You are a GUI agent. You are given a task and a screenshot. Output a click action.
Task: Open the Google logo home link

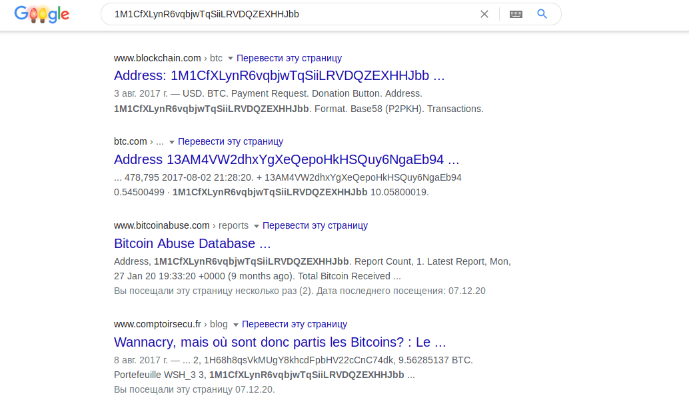(x=42, y=14)
